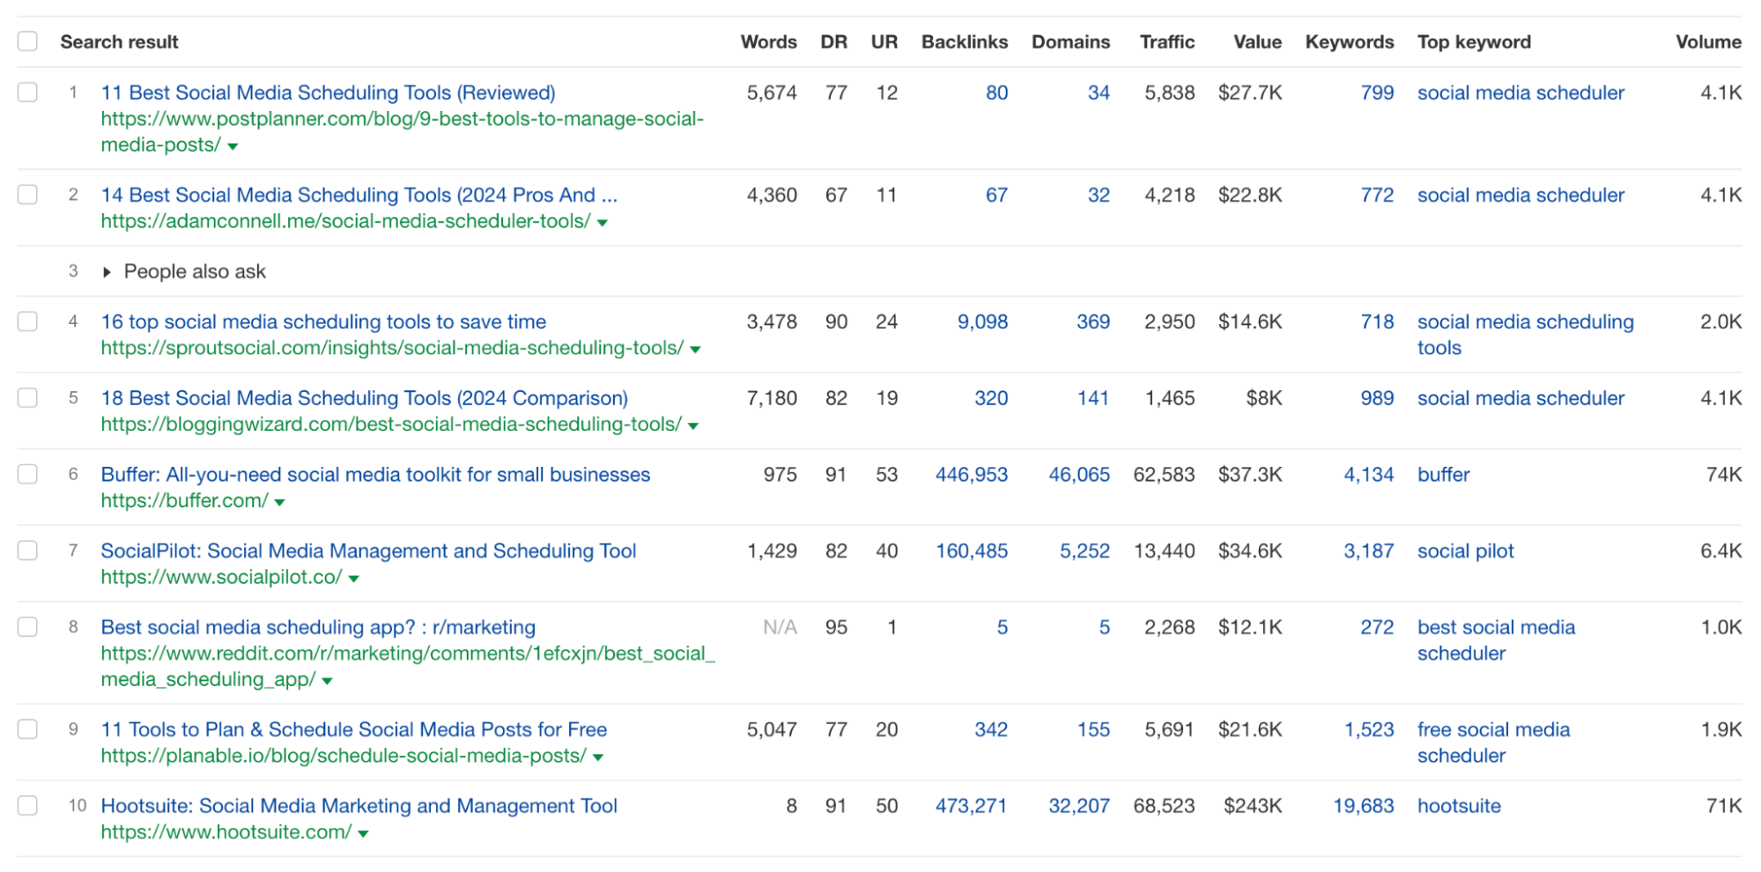The image size is (1761, 872).
Task: Check the select-all checkbox in header
Action: click(x=27, y=41)
